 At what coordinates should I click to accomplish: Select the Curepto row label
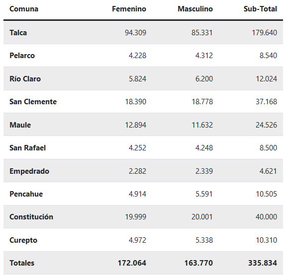click(x=23, y=240)
